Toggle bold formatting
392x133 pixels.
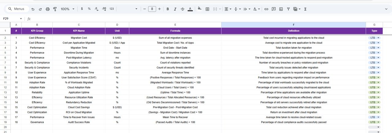168,9
